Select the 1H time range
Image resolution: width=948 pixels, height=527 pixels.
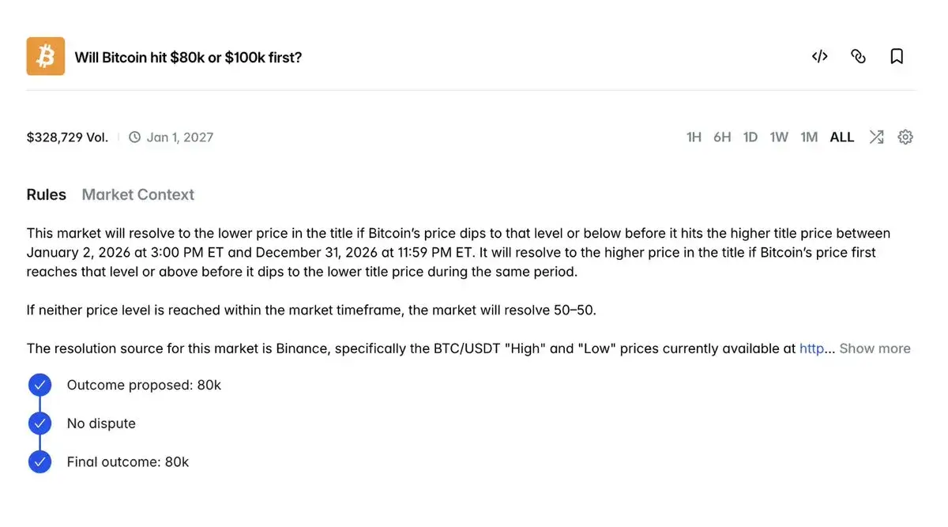[x=694, y=137]
